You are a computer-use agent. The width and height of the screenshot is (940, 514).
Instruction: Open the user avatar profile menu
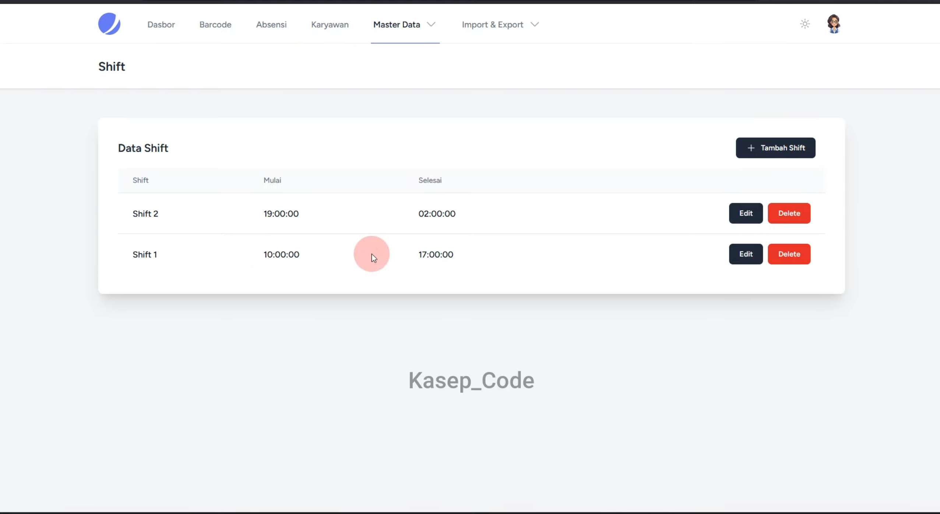834,24
